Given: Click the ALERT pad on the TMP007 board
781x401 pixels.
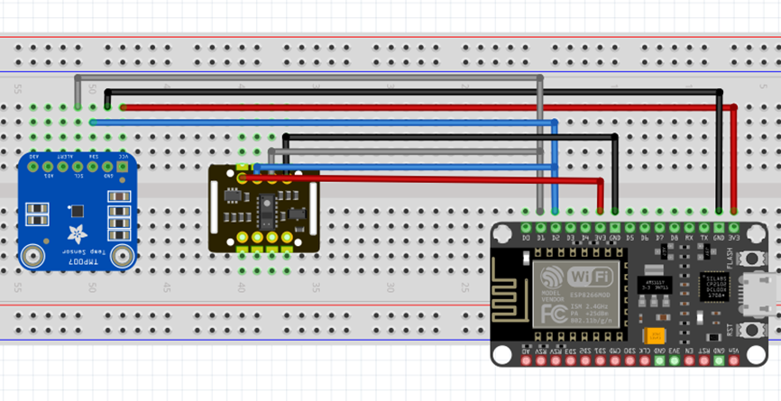Looking at the screenshot, I should 63,167.
